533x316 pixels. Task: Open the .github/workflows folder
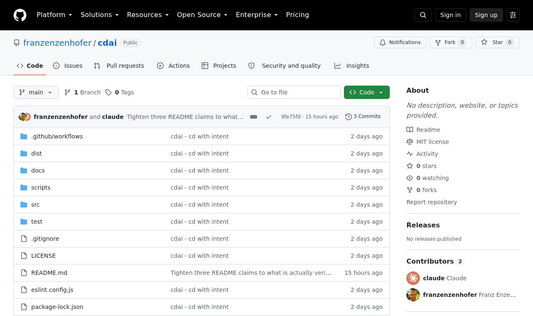click(57, 136)
